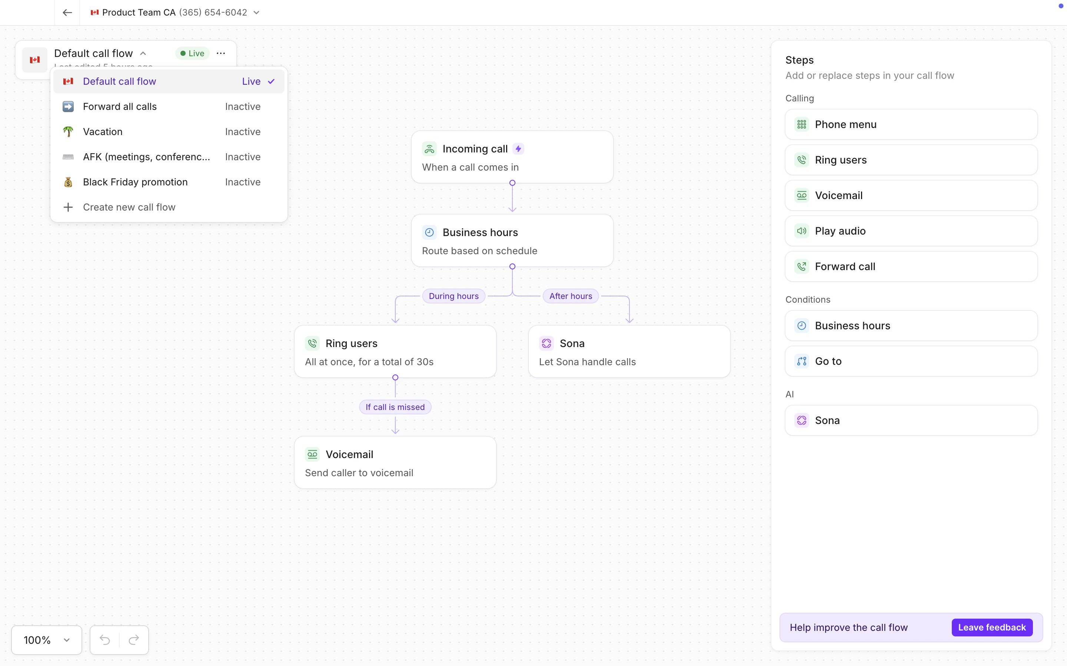This screenshot has width=1067, height=666.
Task: Click the Play audio speaker icon
Action: tap(801, 231)
